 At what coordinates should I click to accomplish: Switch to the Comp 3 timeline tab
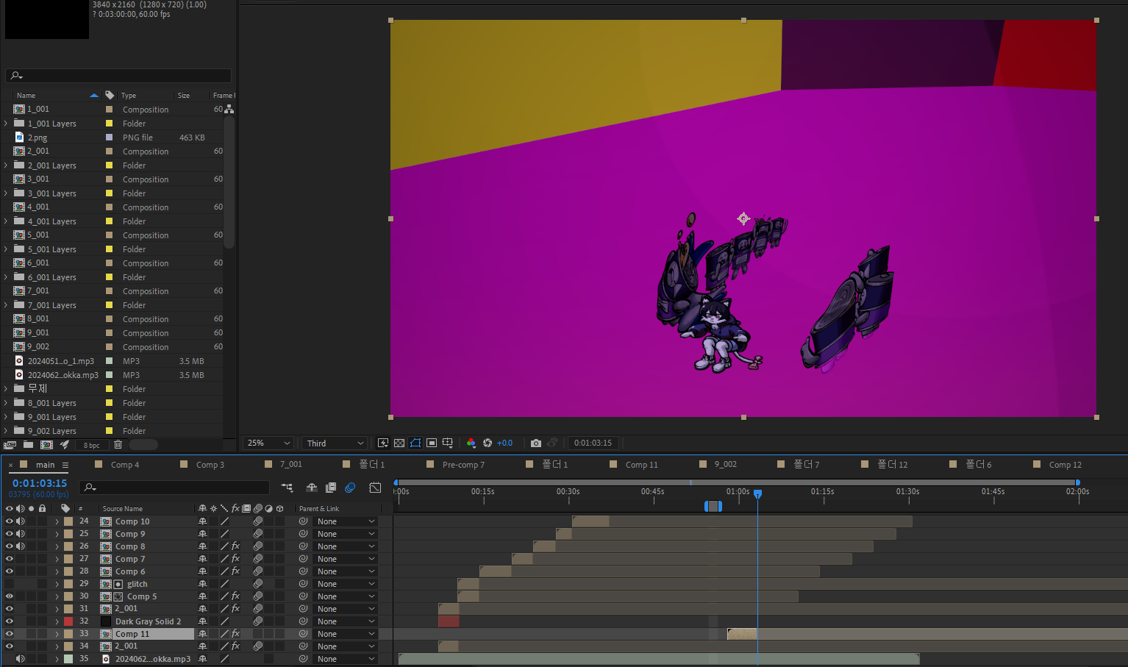click(x=210, y=465)
